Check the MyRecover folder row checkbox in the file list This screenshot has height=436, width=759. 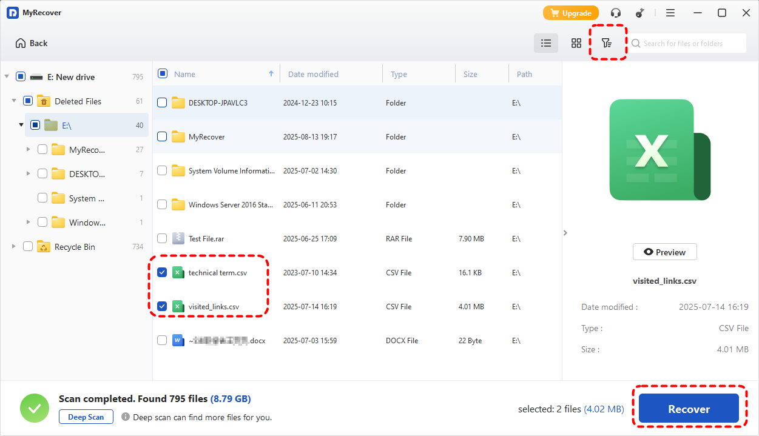pyautogui.click(x=162, y=136)
